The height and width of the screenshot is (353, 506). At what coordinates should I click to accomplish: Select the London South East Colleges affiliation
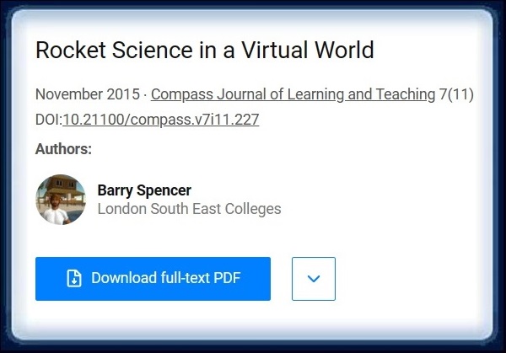point(190,209)
